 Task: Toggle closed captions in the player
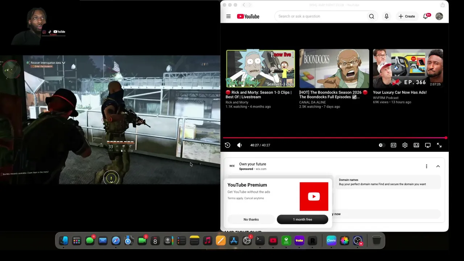click(393, 145)
